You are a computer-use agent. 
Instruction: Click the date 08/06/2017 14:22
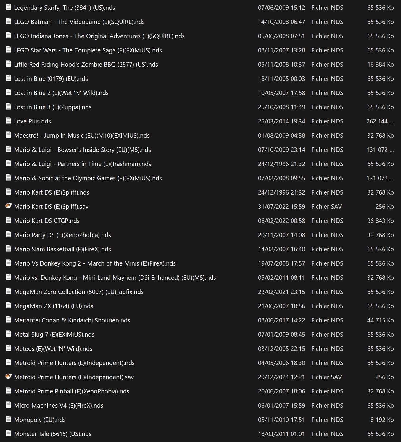(x=281, y=320)
